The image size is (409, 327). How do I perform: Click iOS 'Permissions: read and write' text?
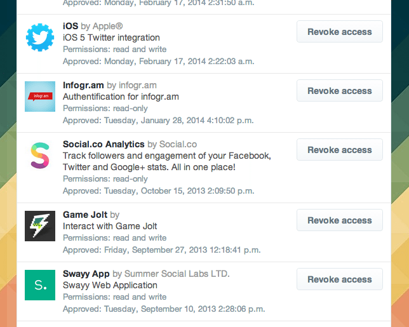[114, 50]
